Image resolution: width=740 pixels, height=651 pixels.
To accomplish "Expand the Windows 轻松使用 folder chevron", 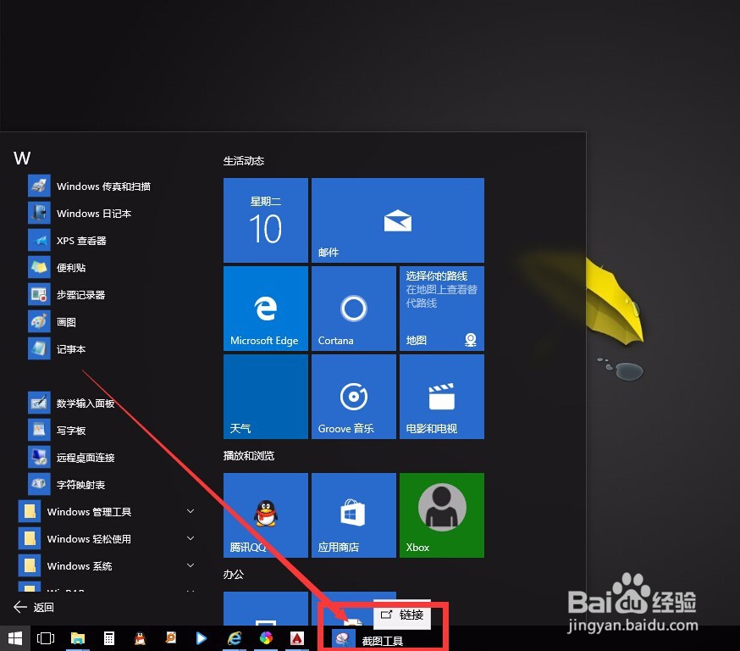I will click(x=191, y=538).
